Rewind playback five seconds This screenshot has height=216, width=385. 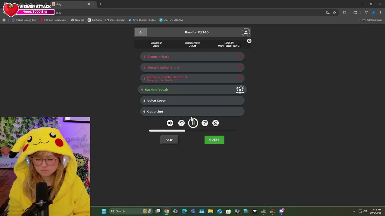coord(181,123)
